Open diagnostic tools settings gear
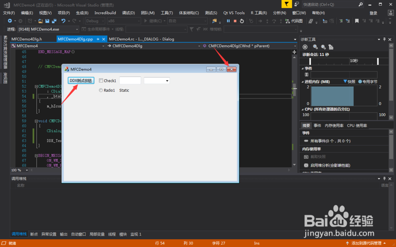 point(305,47)
